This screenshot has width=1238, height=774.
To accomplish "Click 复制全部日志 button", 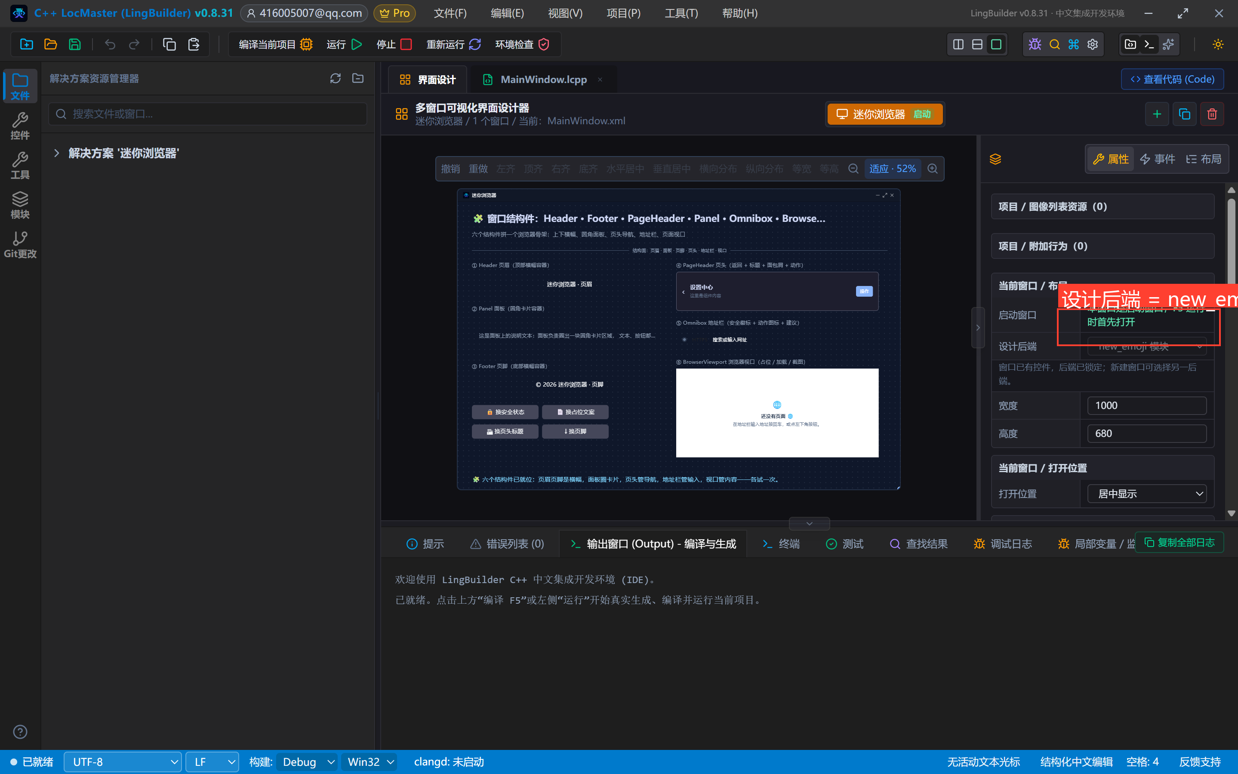I will tap(1179, 542).
